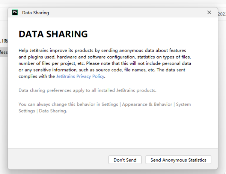Click the 'You can always change this behavior' note
Screen dimensions: 226x174
105,107
